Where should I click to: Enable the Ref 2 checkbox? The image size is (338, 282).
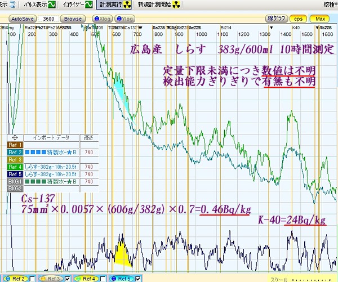pyautogui.click(x=32, y=279)
